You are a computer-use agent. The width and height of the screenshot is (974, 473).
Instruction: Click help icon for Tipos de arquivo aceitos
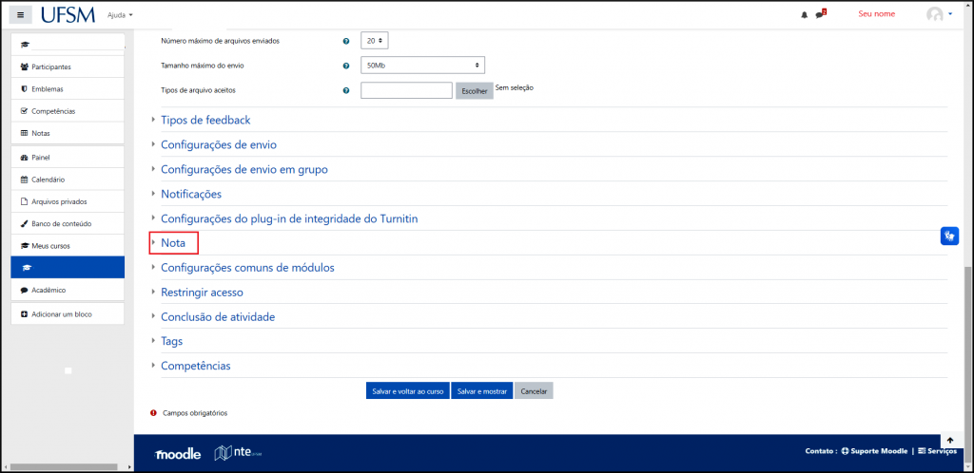[346, 90]
